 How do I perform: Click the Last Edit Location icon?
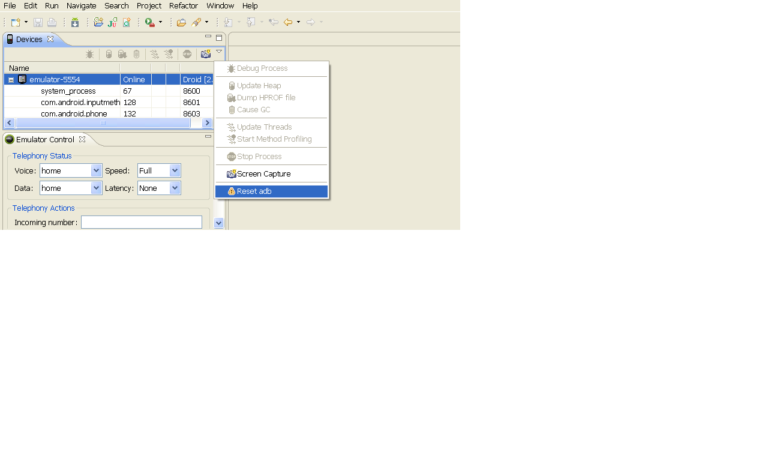[274, 22]
